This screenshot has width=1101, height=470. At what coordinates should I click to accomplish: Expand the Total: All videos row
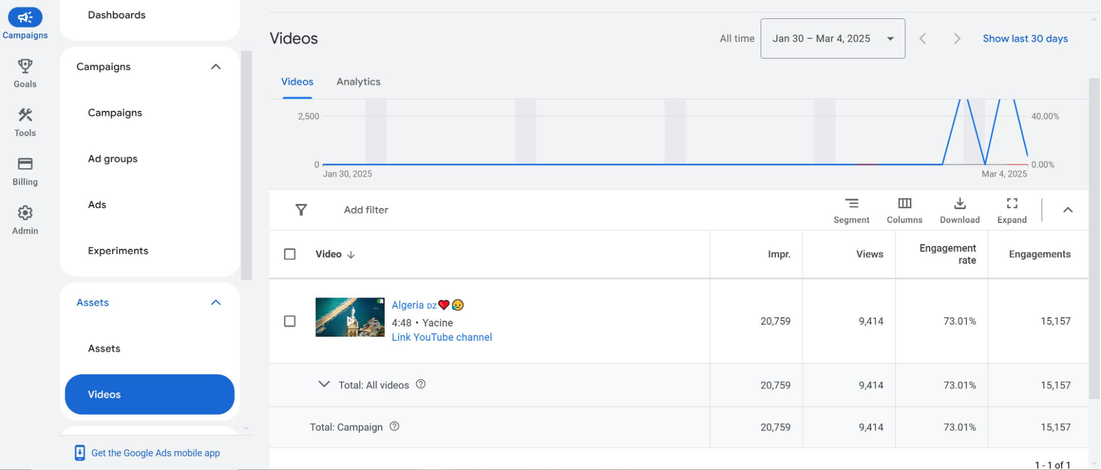[324, 385]
